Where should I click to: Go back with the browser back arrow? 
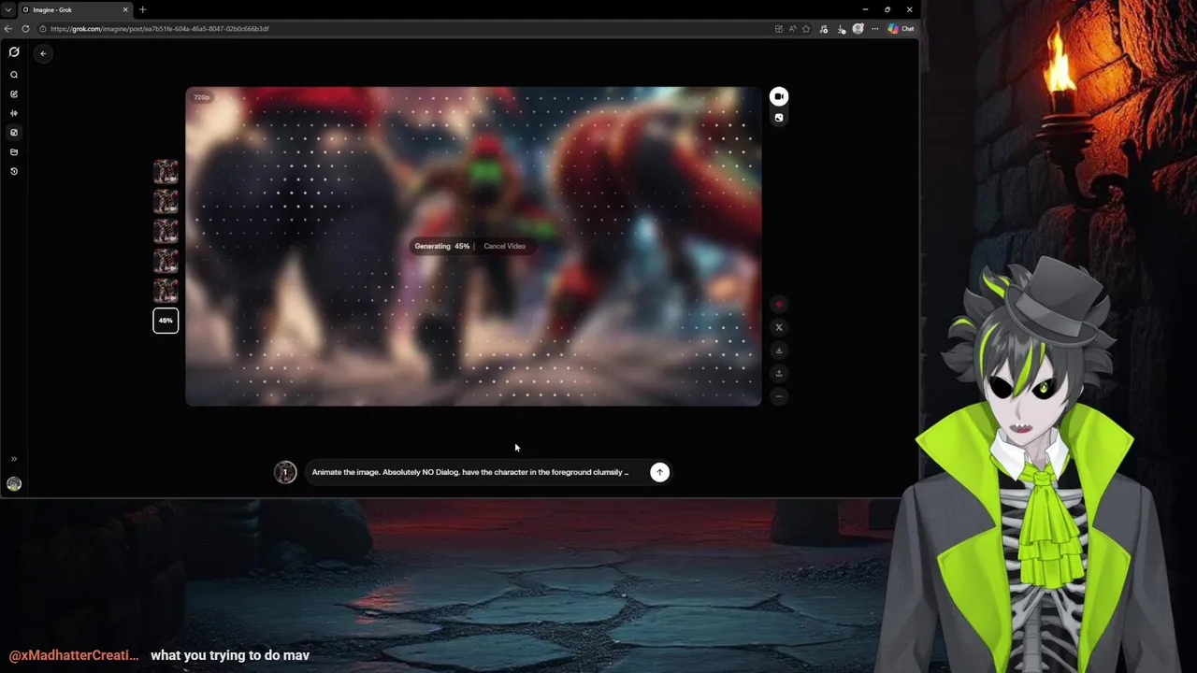tap(8, 29)
